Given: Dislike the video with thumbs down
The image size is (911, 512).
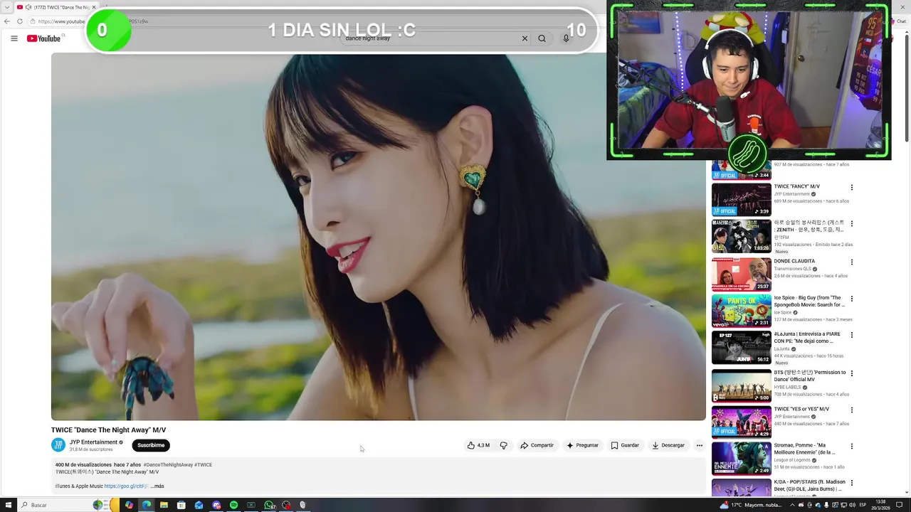Looking at the screenshot, I should pyautogui.click(x=503, y=445).
